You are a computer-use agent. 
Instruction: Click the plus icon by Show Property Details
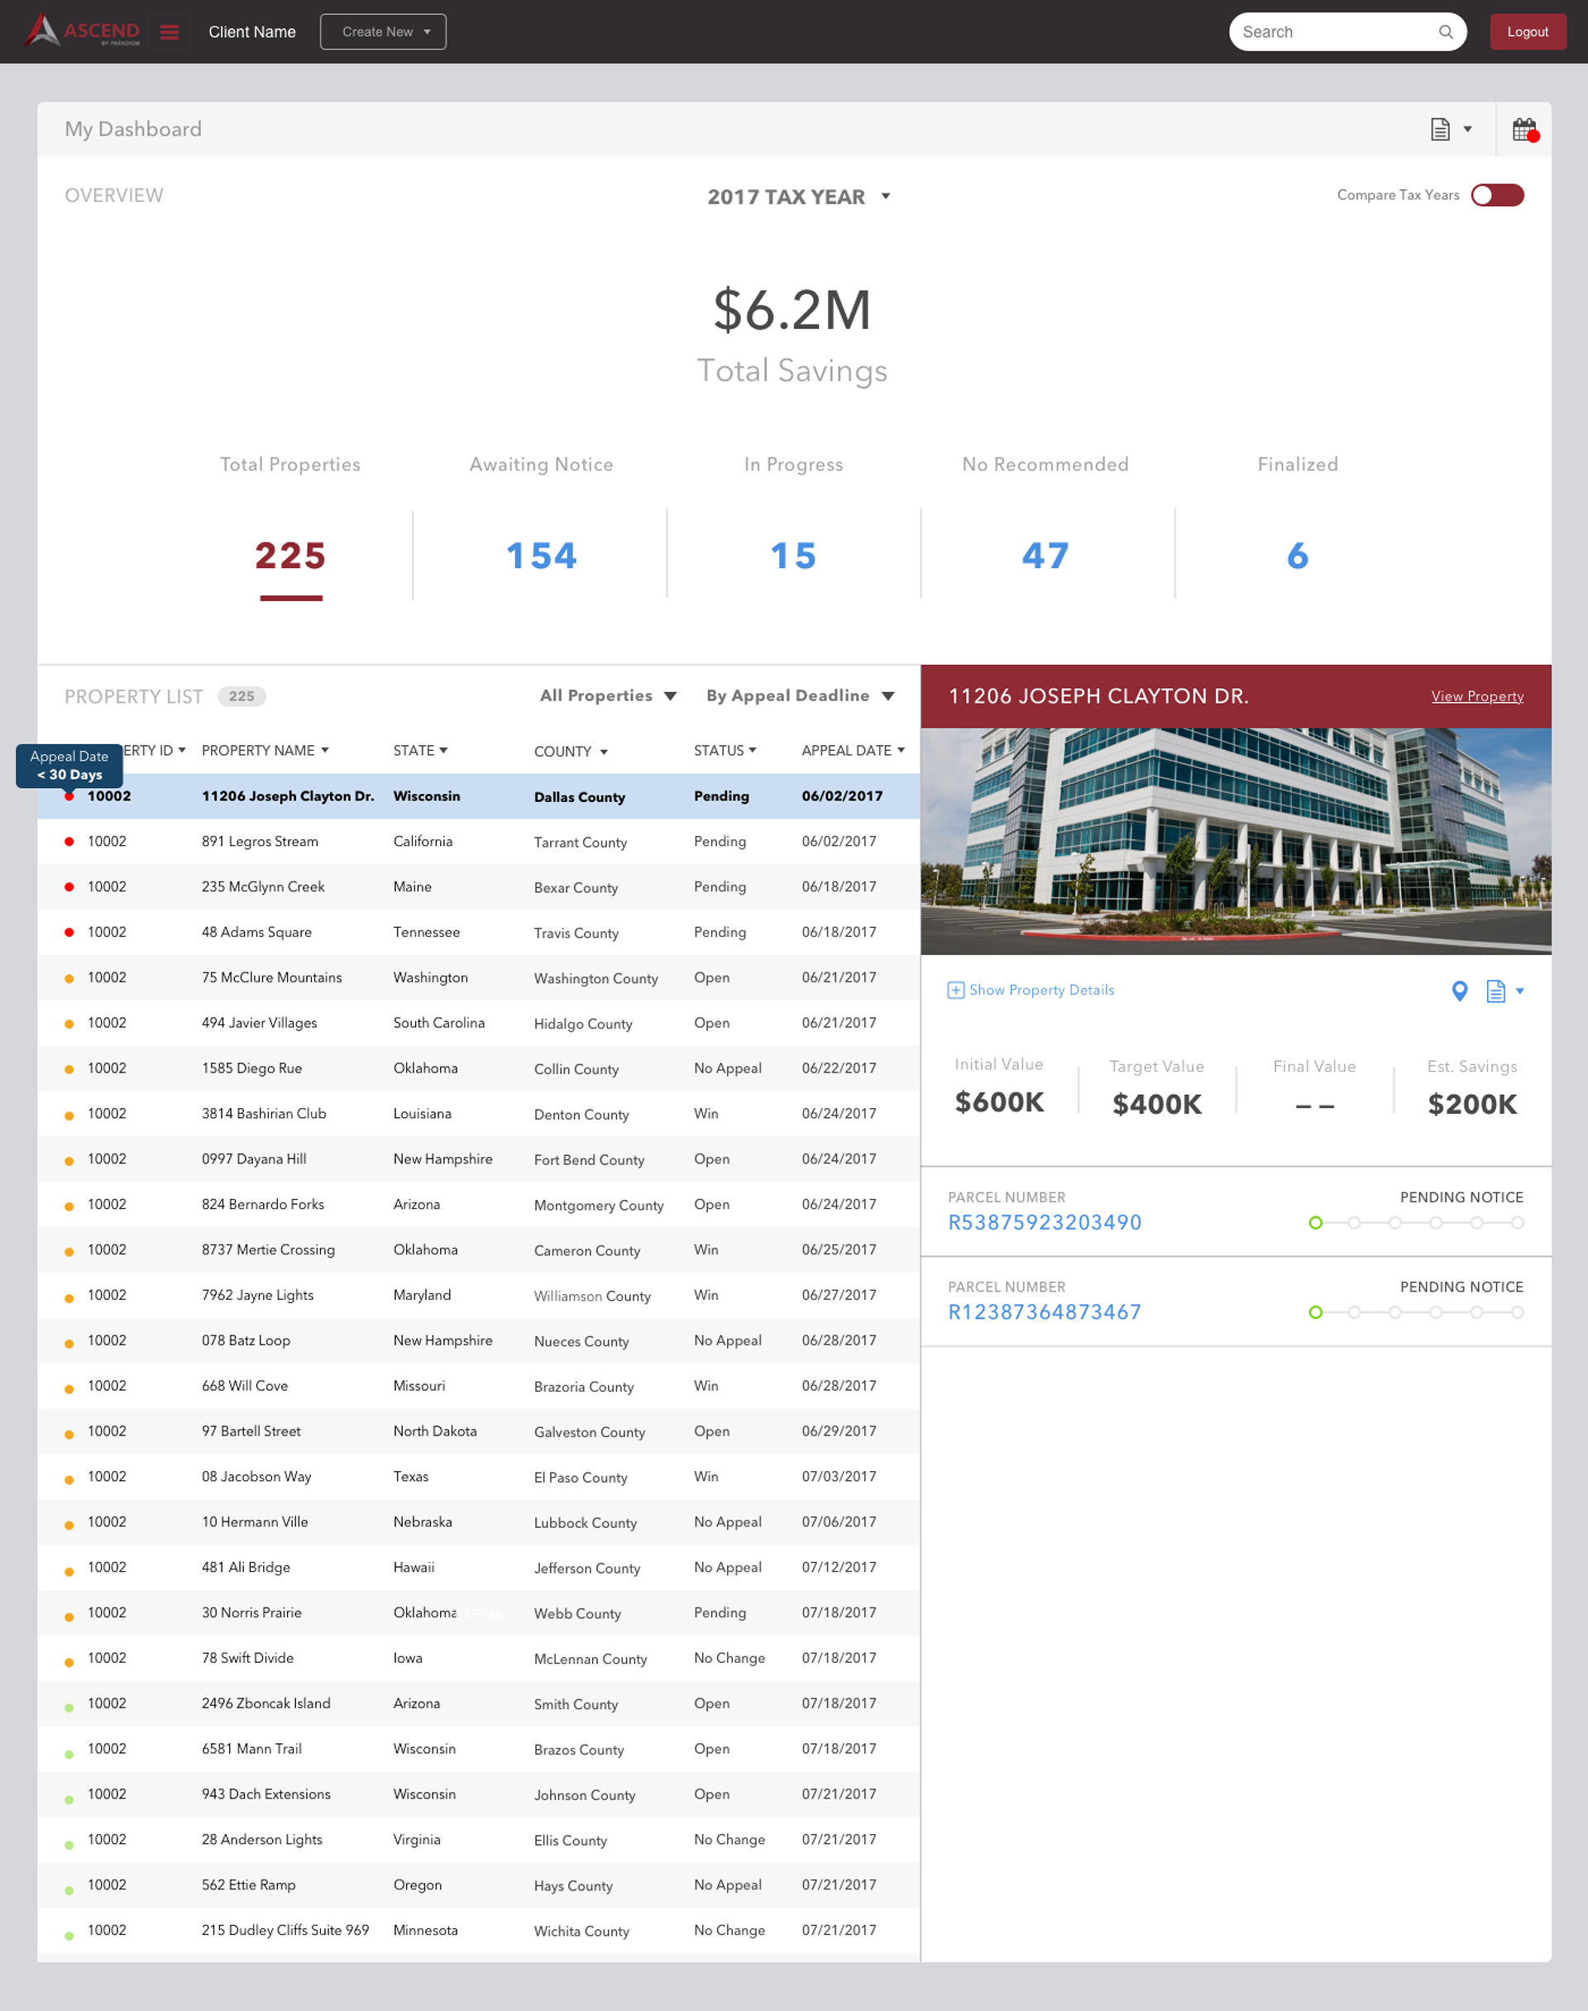[956, 990]
